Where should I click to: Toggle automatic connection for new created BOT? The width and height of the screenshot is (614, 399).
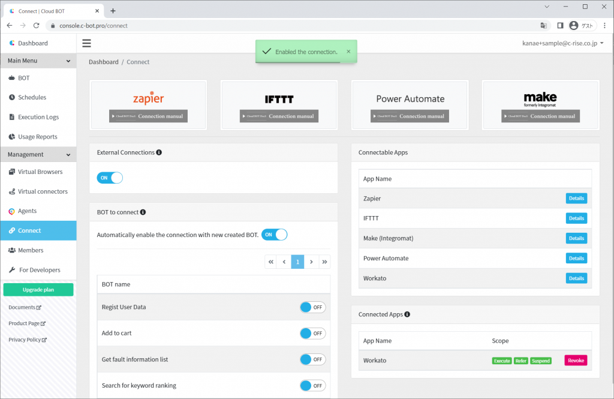click(274, 235)
